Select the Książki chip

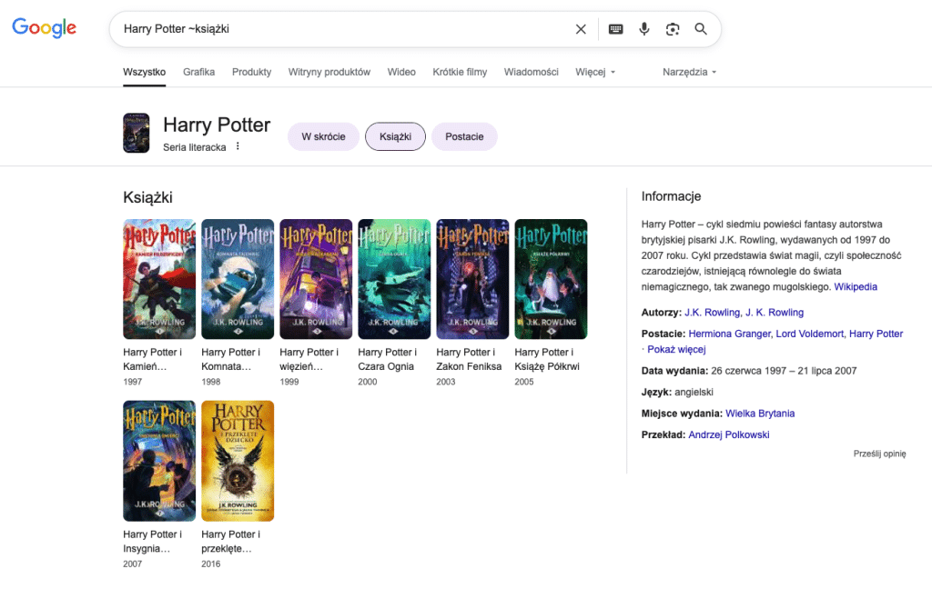coord(395,136)
